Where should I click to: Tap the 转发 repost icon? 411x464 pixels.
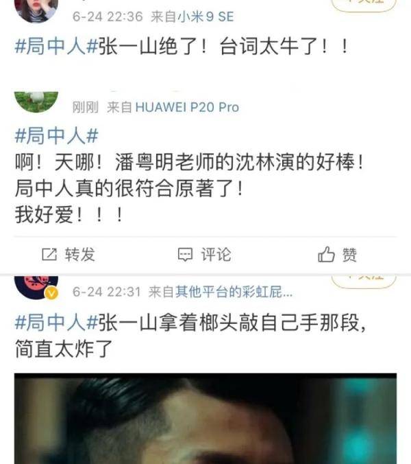point(49,255)
